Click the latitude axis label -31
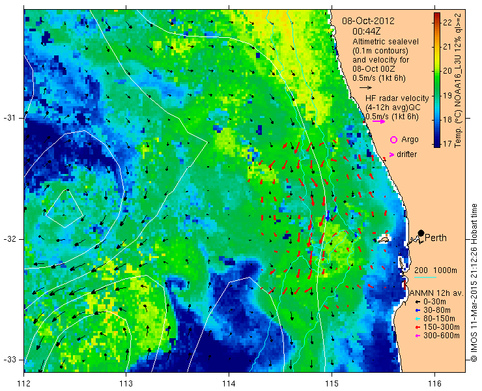The width and height of the screenshot is (482, 391). click(10, 118)
